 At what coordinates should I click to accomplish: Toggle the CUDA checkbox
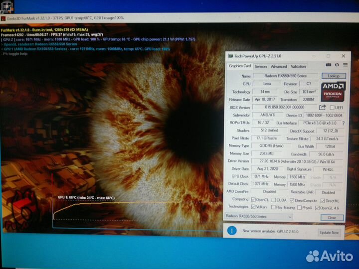pyautogui.click(x=274, y=200)
